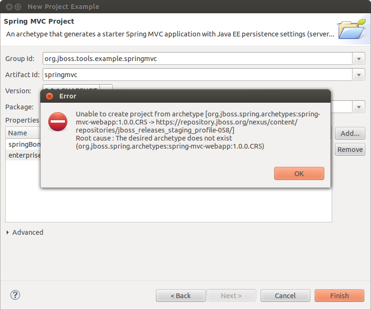Click the Name column header
Viewport: 371px width, 310px height.
(23, 133)
